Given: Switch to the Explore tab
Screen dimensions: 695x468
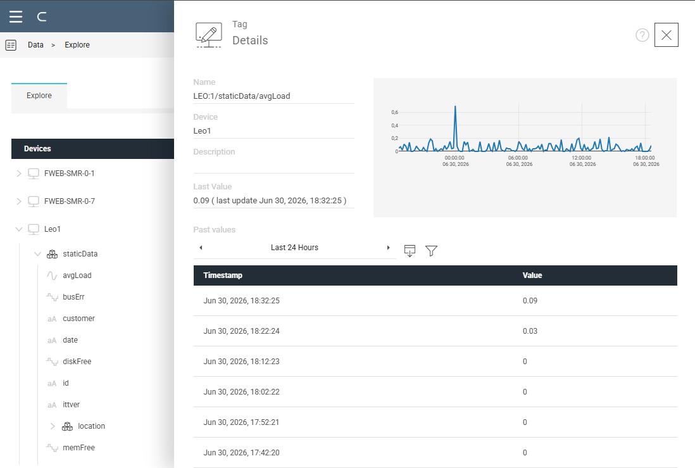Looking at the screenshot, I should 39,96.
